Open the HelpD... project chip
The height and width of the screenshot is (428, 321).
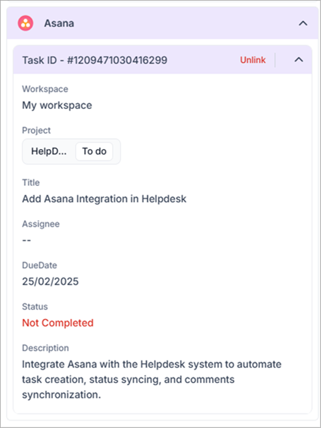click(x=49, y=151)
